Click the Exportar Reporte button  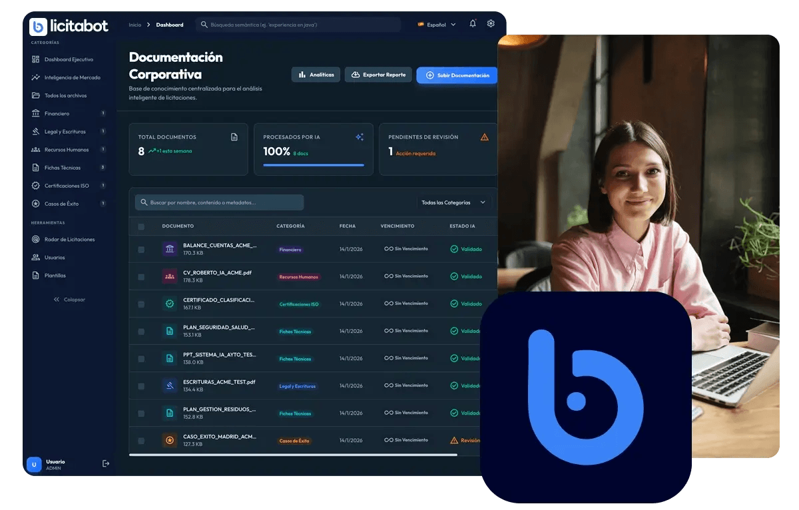tap(378, 75)
